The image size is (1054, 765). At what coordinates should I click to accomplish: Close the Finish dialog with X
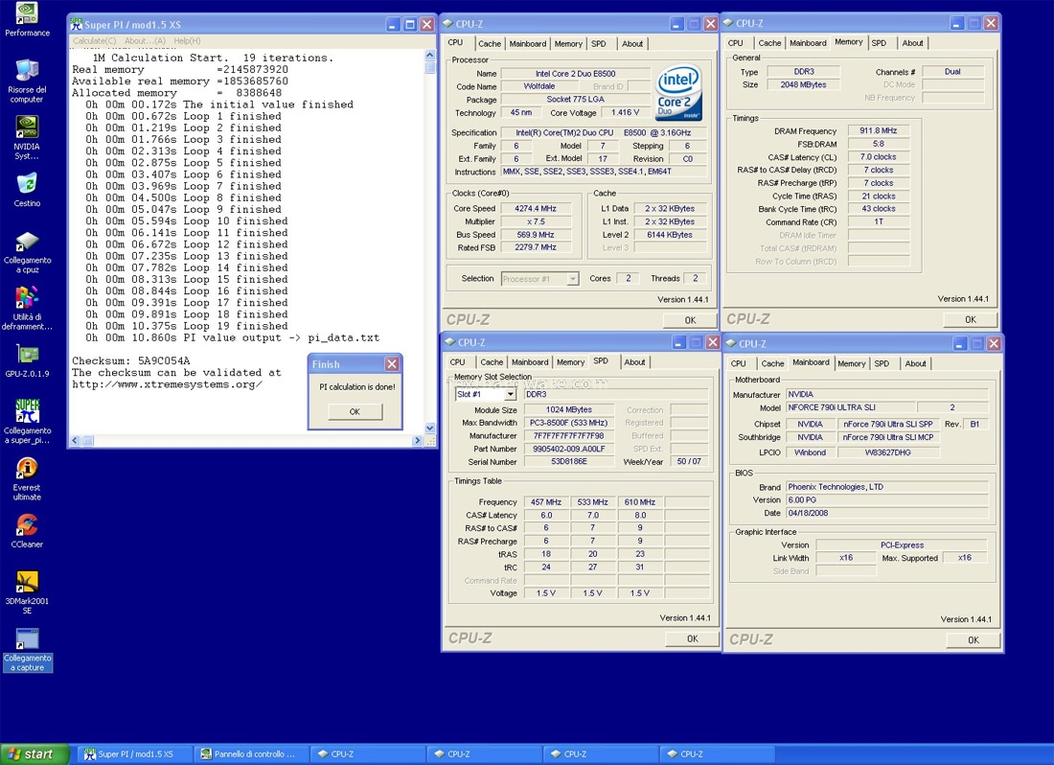coord(392,364)
